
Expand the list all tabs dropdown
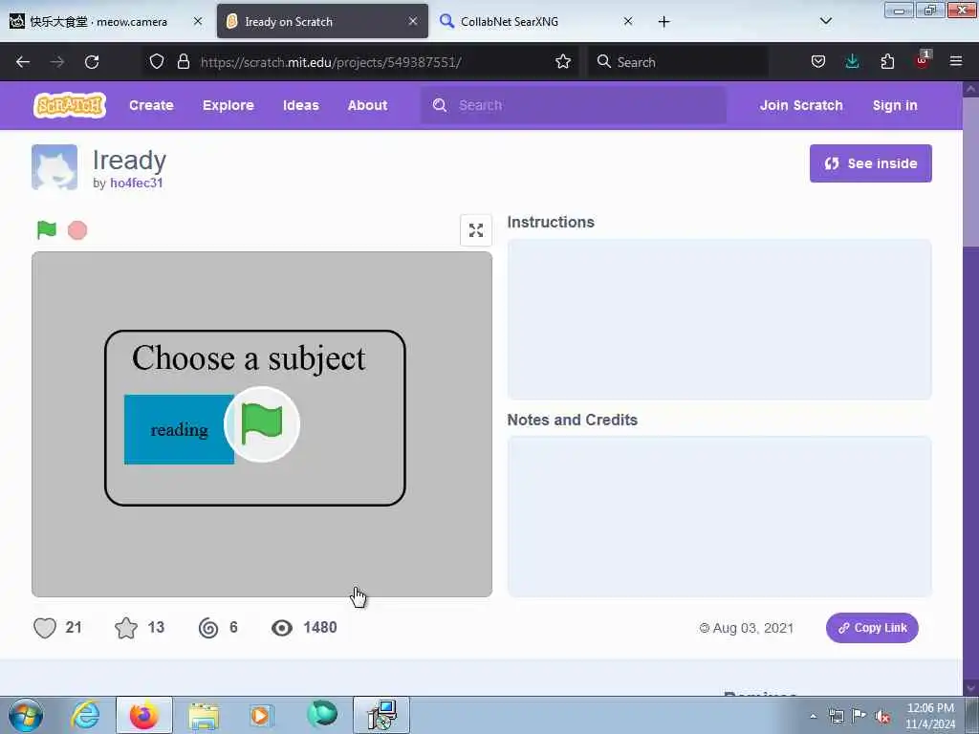[825, 21]
